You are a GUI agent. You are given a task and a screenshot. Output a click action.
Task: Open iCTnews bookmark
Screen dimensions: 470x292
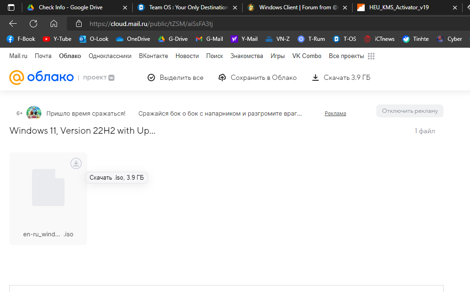pos(379,39)
